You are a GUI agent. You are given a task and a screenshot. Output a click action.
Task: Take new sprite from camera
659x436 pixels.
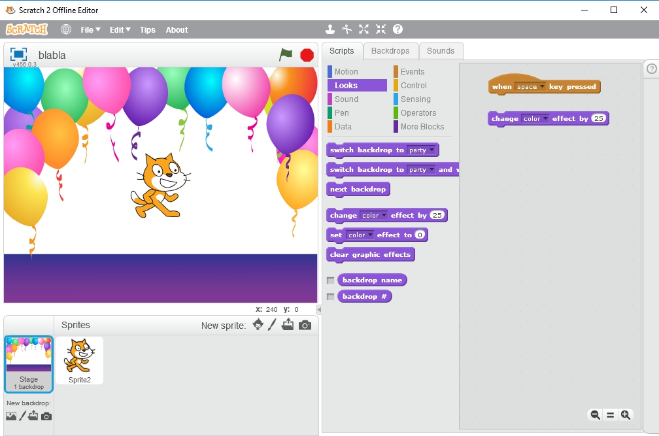(x=305, y=325)
